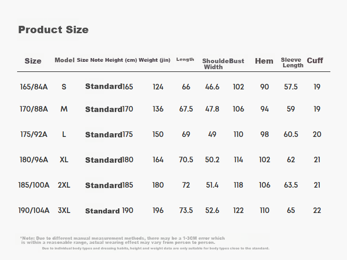Click the 2XL model label

(x=64, y=185)
